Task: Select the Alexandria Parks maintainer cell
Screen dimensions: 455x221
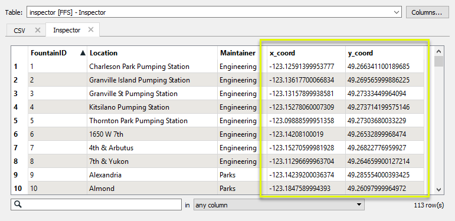Action: 238,175
